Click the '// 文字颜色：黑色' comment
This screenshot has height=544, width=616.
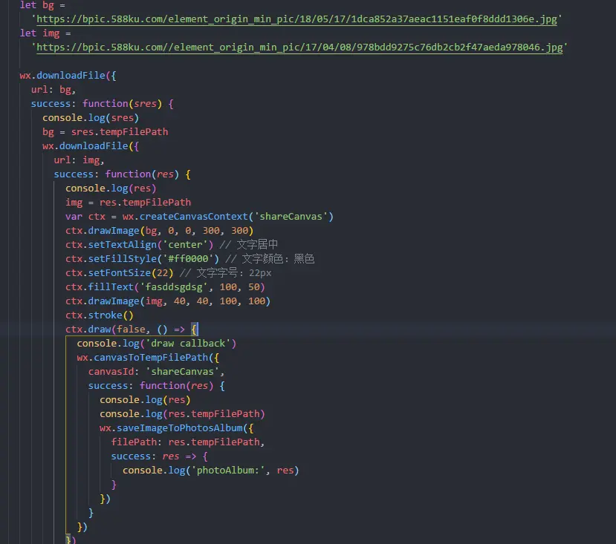(x=270, y=259)
